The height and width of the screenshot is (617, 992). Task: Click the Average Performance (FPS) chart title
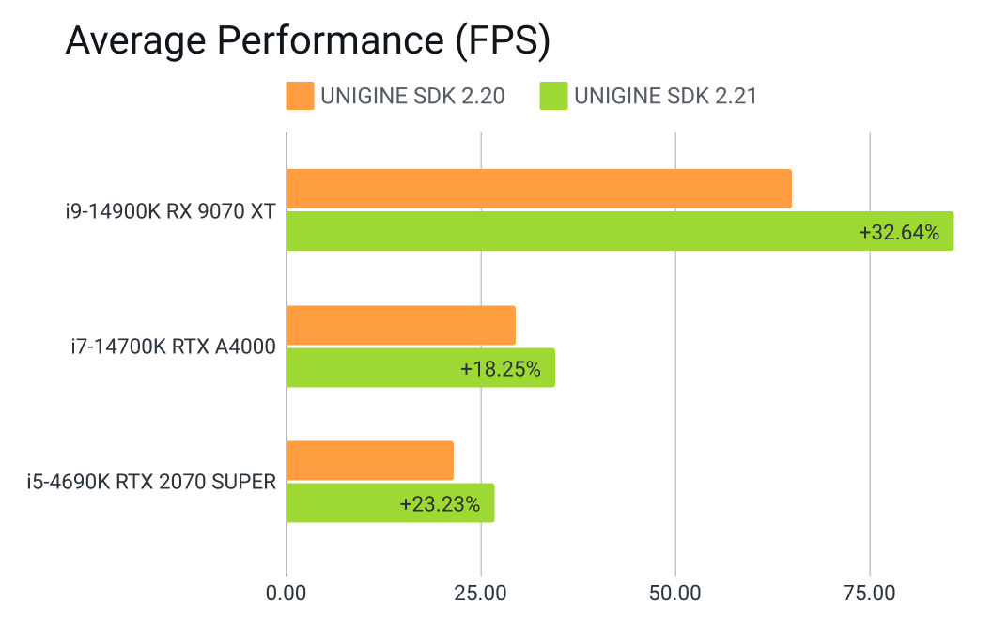[307, 41]
